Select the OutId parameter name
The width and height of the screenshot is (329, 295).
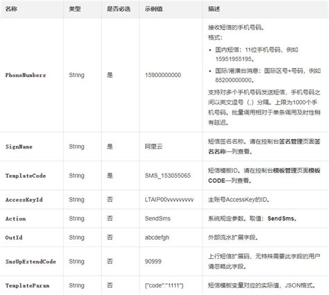[x=14, y=237]
